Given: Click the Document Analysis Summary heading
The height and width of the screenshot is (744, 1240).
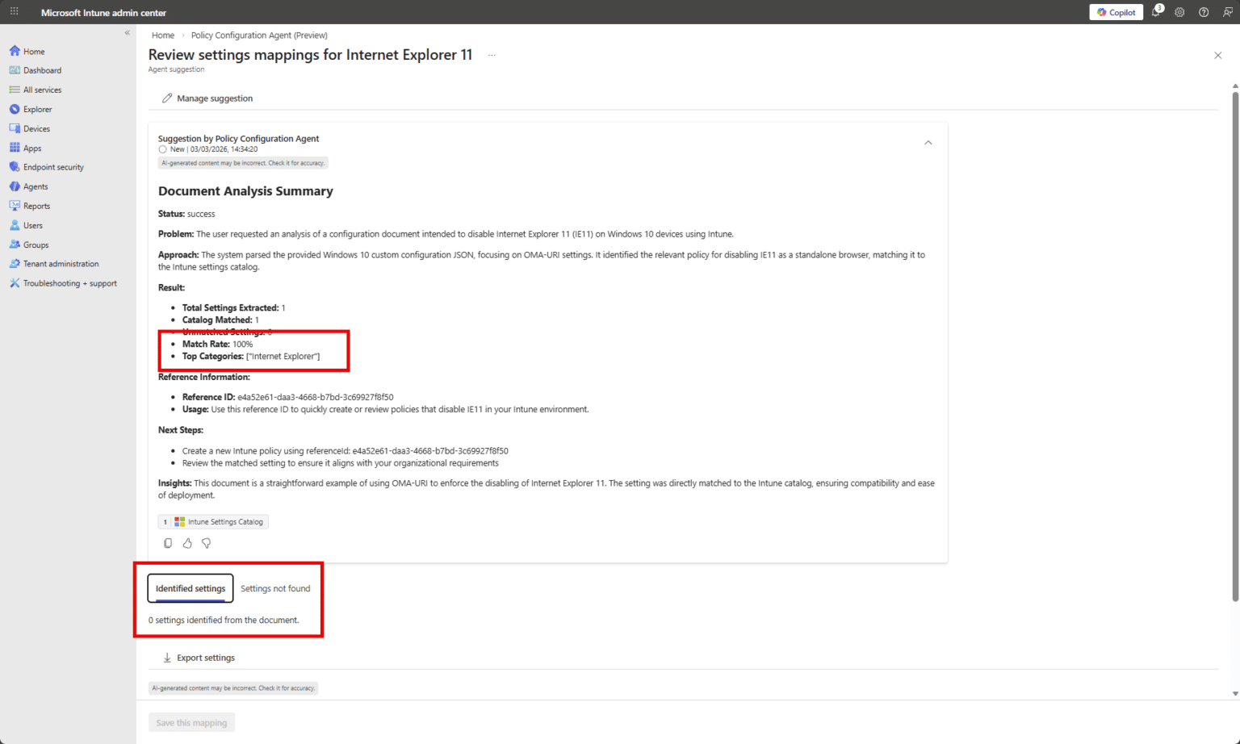Looking at the screenshot, I should tap(245, 191).
